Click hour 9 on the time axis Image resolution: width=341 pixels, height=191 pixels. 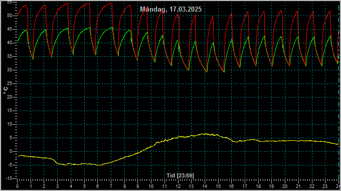(138, 186)
